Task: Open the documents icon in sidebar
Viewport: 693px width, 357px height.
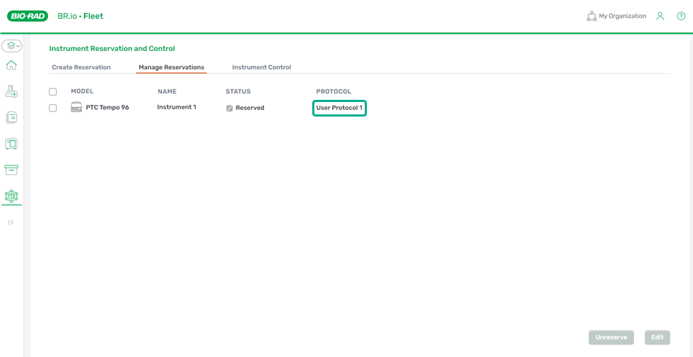Action: coord(11,117)
